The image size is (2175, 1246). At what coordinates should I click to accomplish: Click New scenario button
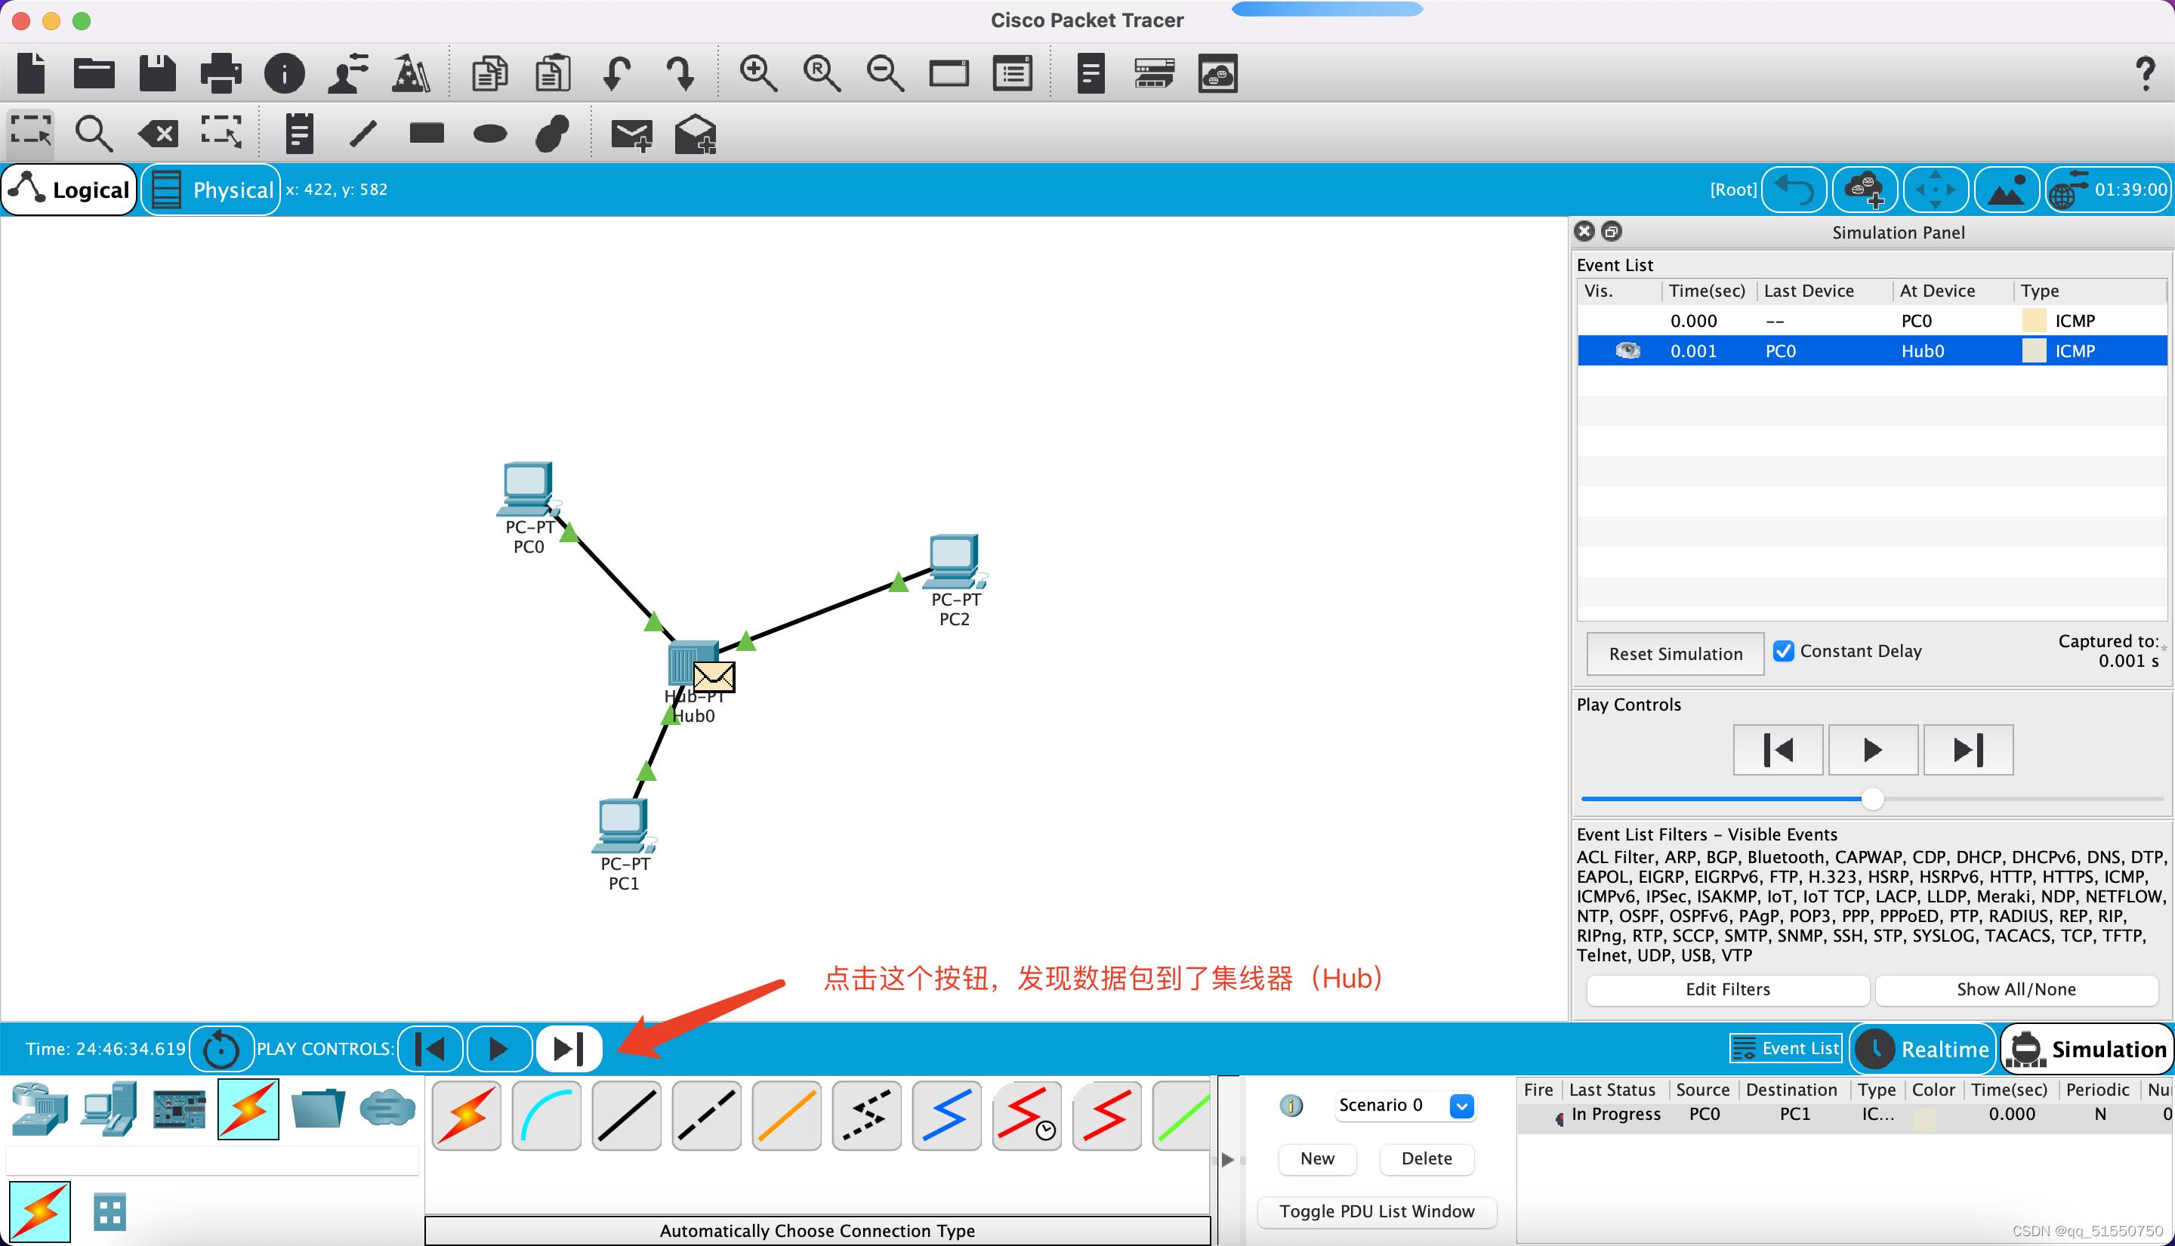click(x=1317, y=1158)
